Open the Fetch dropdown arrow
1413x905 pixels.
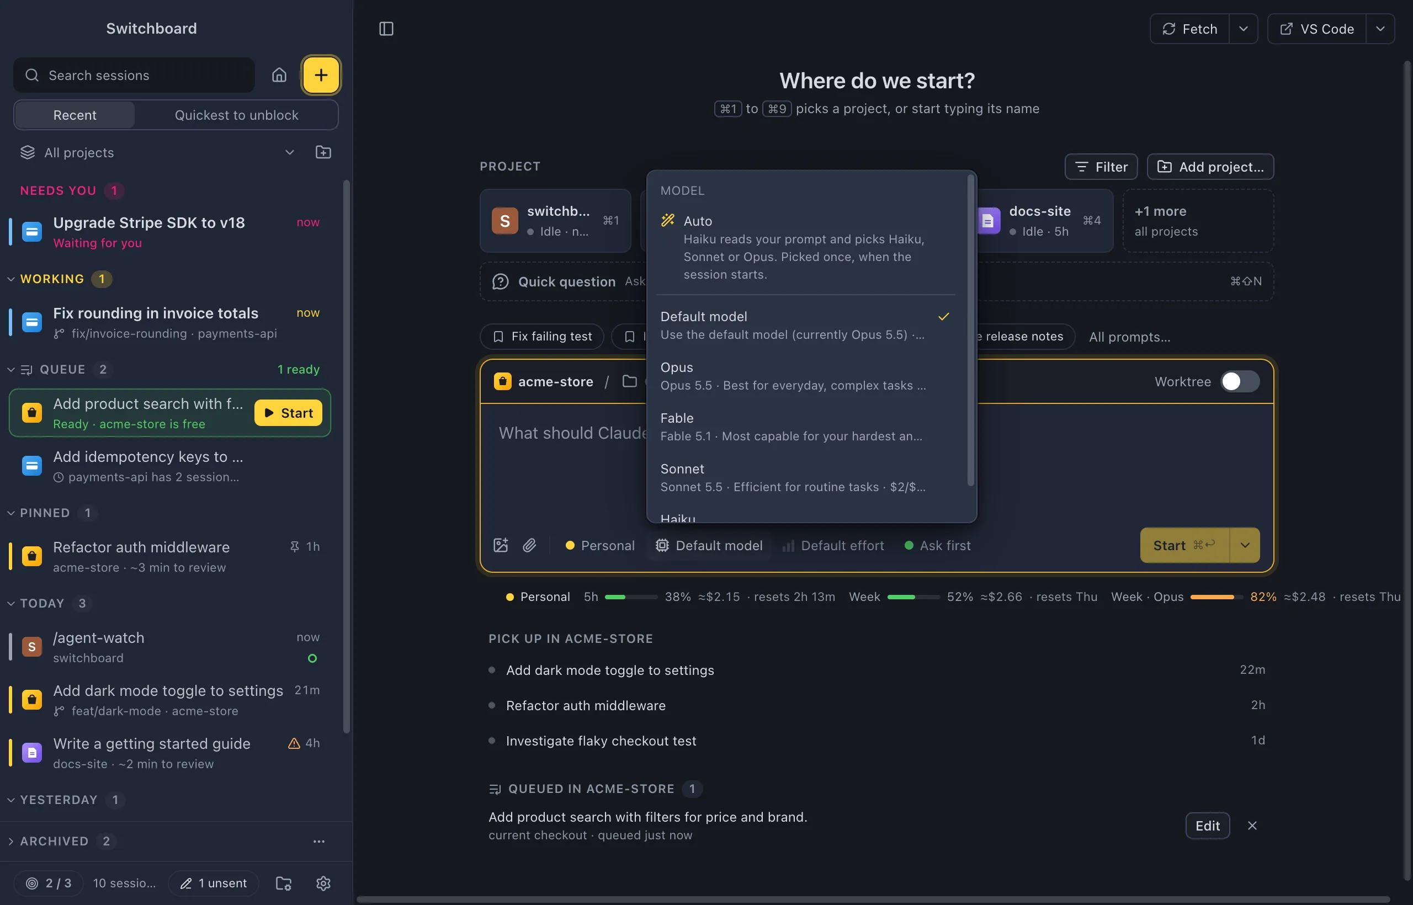click(x=1243, y=29)
